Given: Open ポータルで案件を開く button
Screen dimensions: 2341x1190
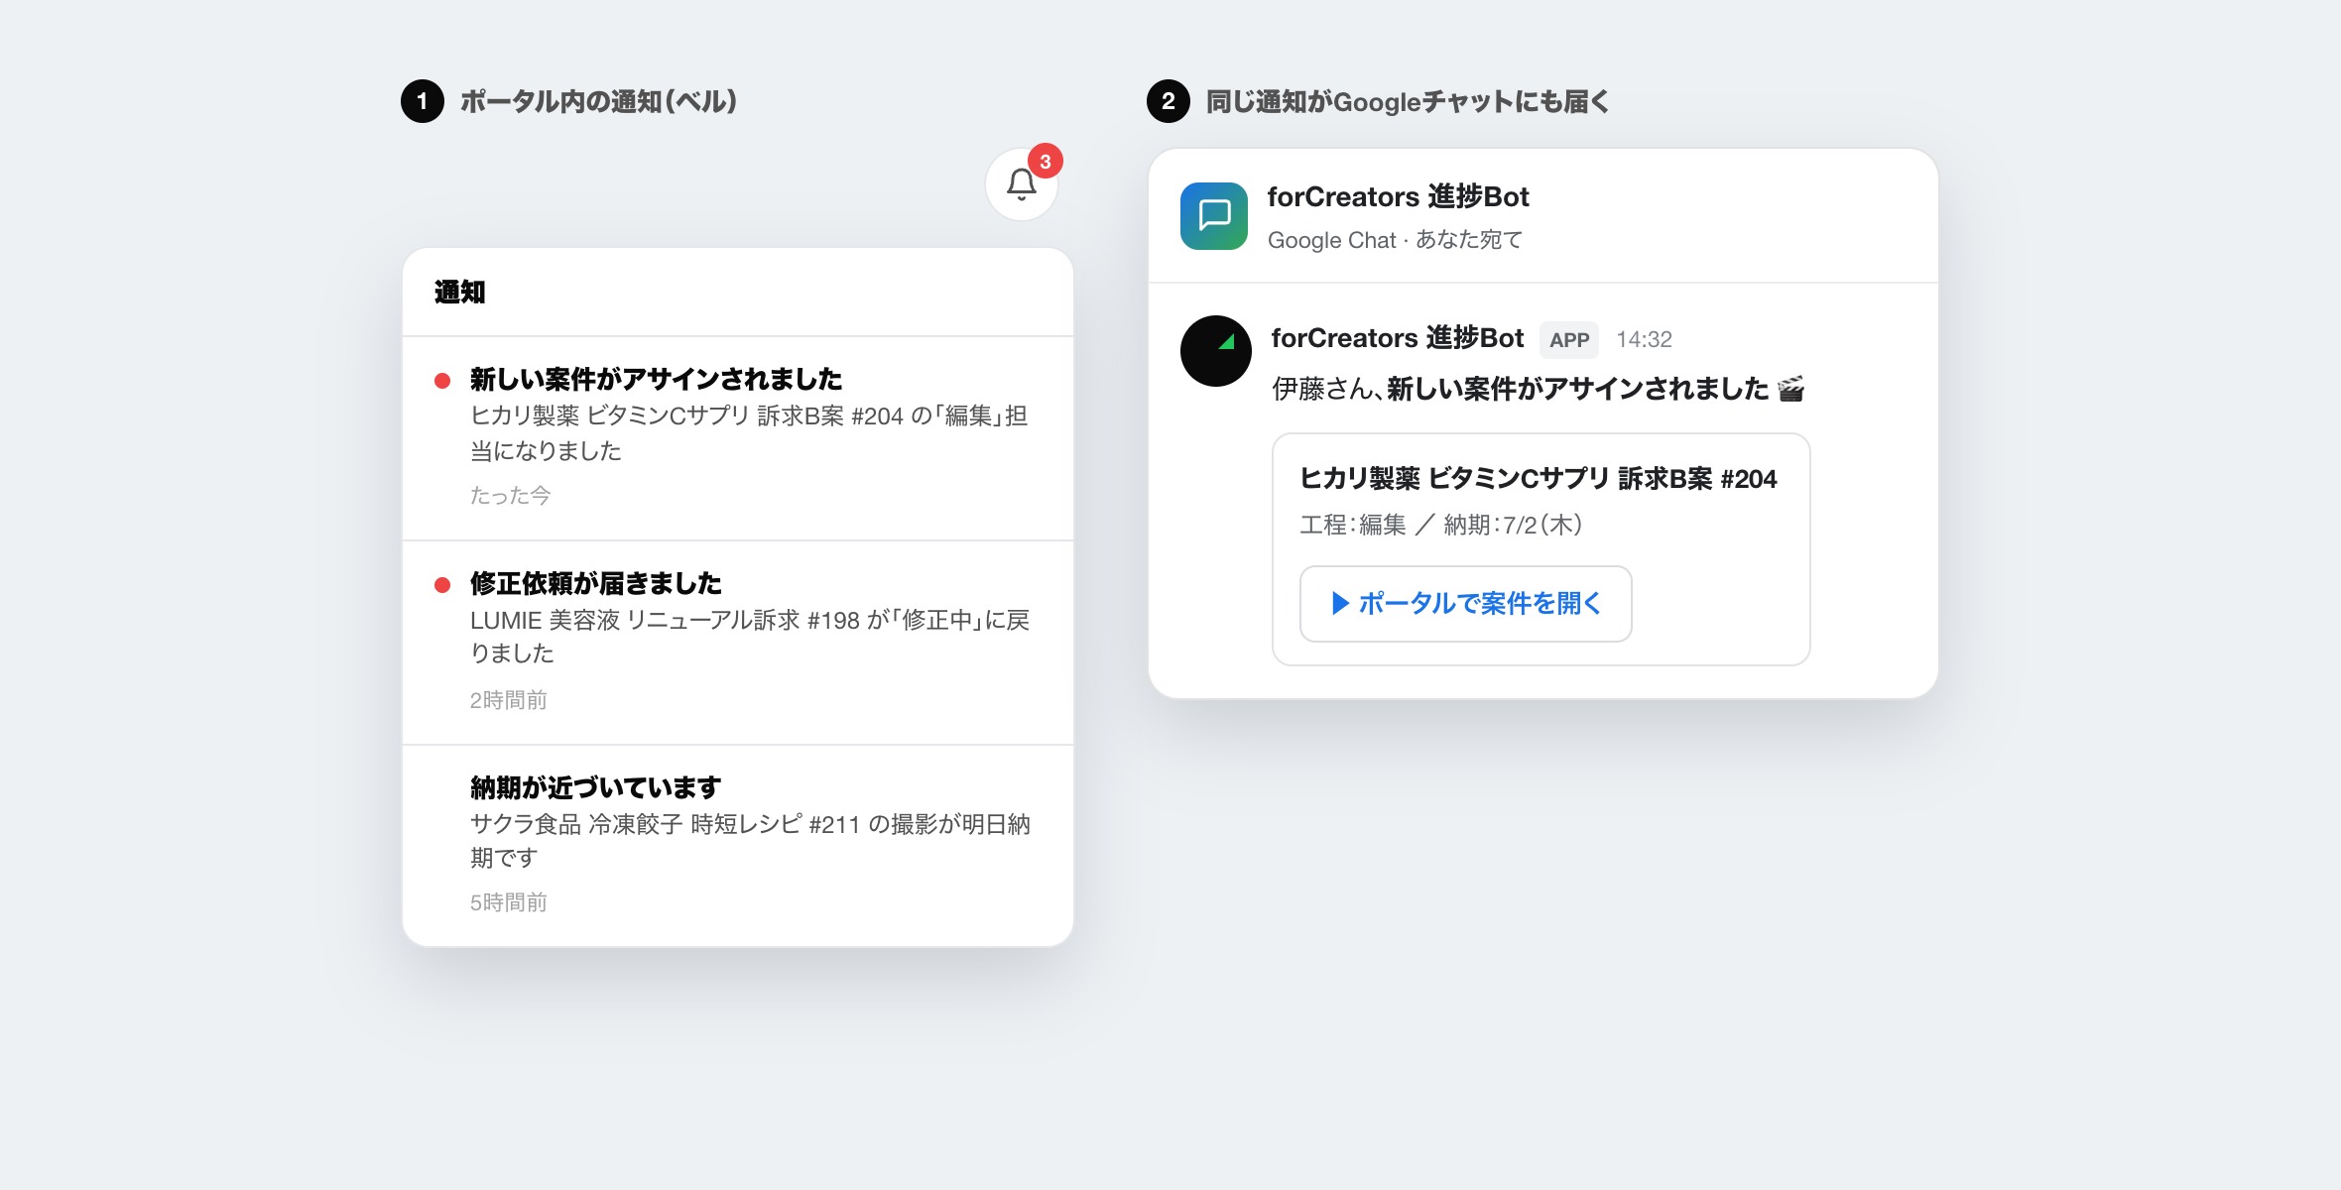Looking at the screenshot, I should click(1465, 604).
